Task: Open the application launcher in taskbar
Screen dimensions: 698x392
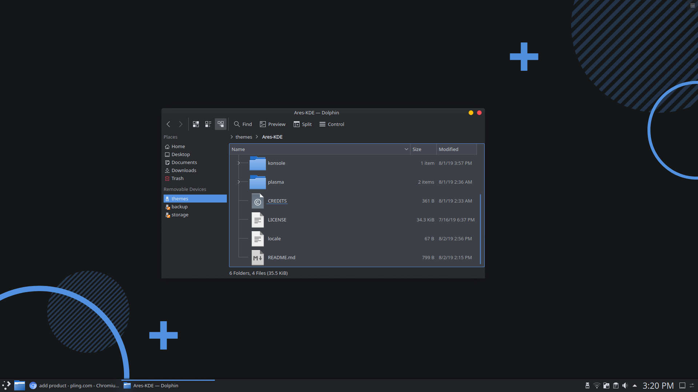Action: pyautogui.click(x=7, y=385)
